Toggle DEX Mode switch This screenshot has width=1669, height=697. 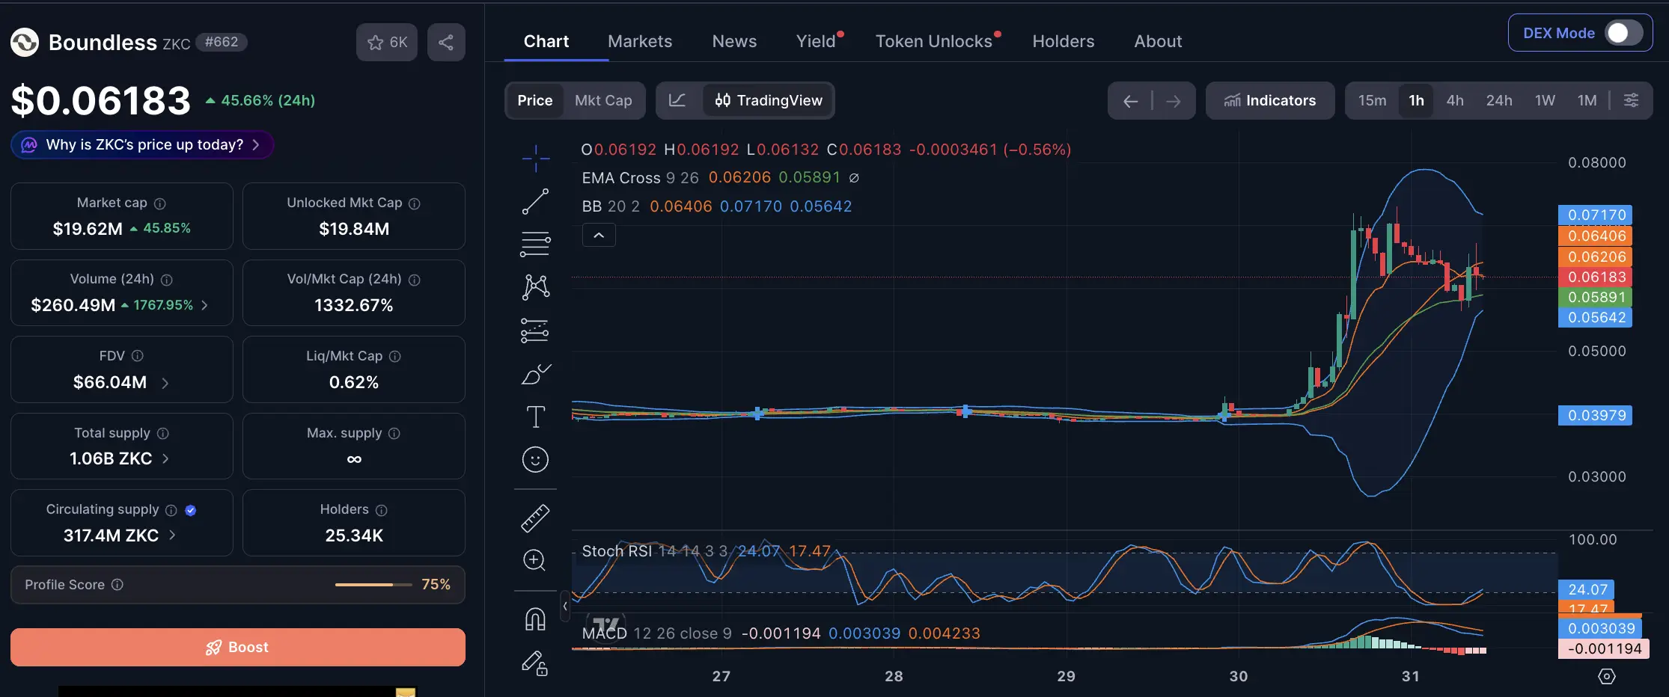[1623, 33]
